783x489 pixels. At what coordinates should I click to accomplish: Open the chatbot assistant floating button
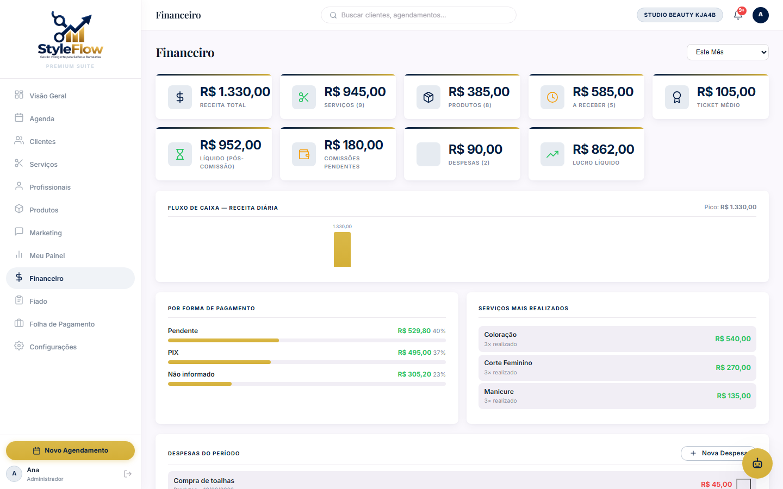click(x=757, y=463)
